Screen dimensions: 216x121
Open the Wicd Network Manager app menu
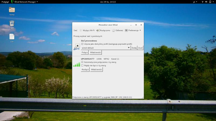[x=26, y=2]
